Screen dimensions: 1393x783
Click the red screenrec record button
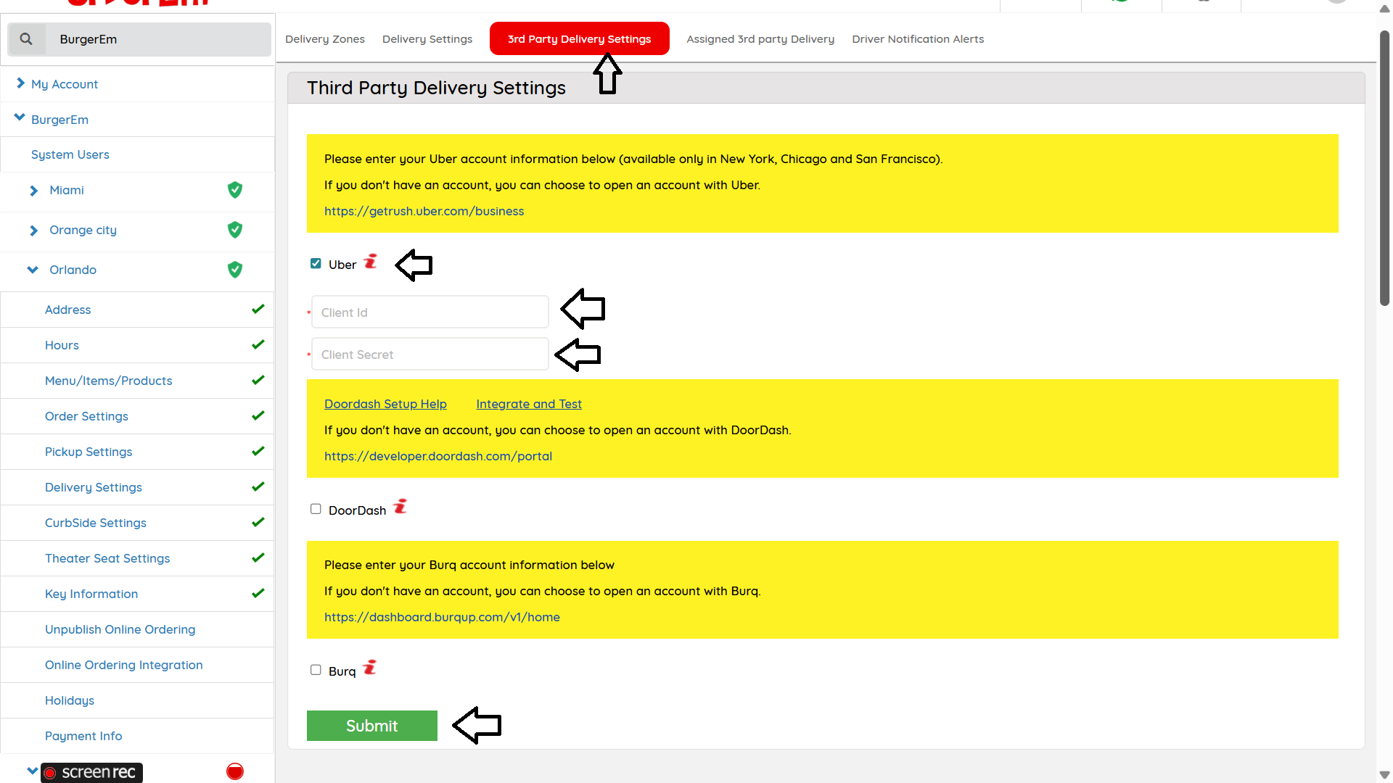235,771
